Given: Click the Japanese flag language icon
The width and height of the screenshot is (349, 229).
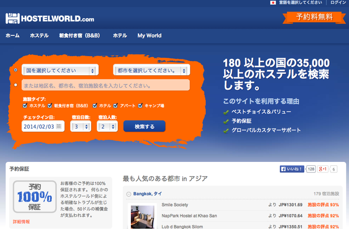Looking at the screenshot, I should coord(273,3).
